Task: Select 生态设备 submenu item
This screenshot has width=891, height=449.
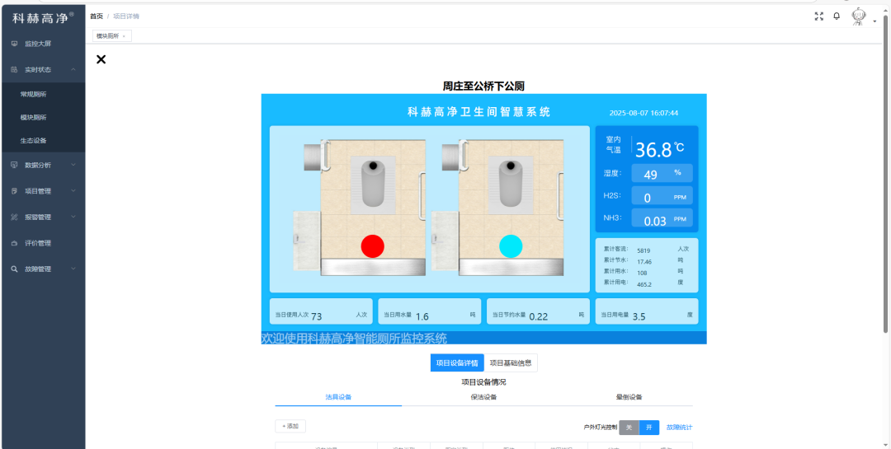Action: (43, 141)
